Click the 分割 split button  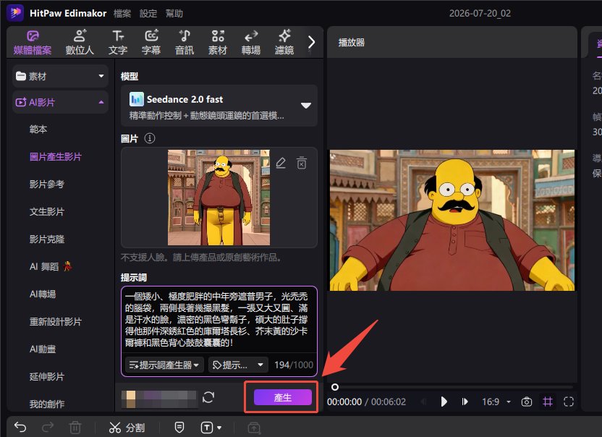point(127,428)
